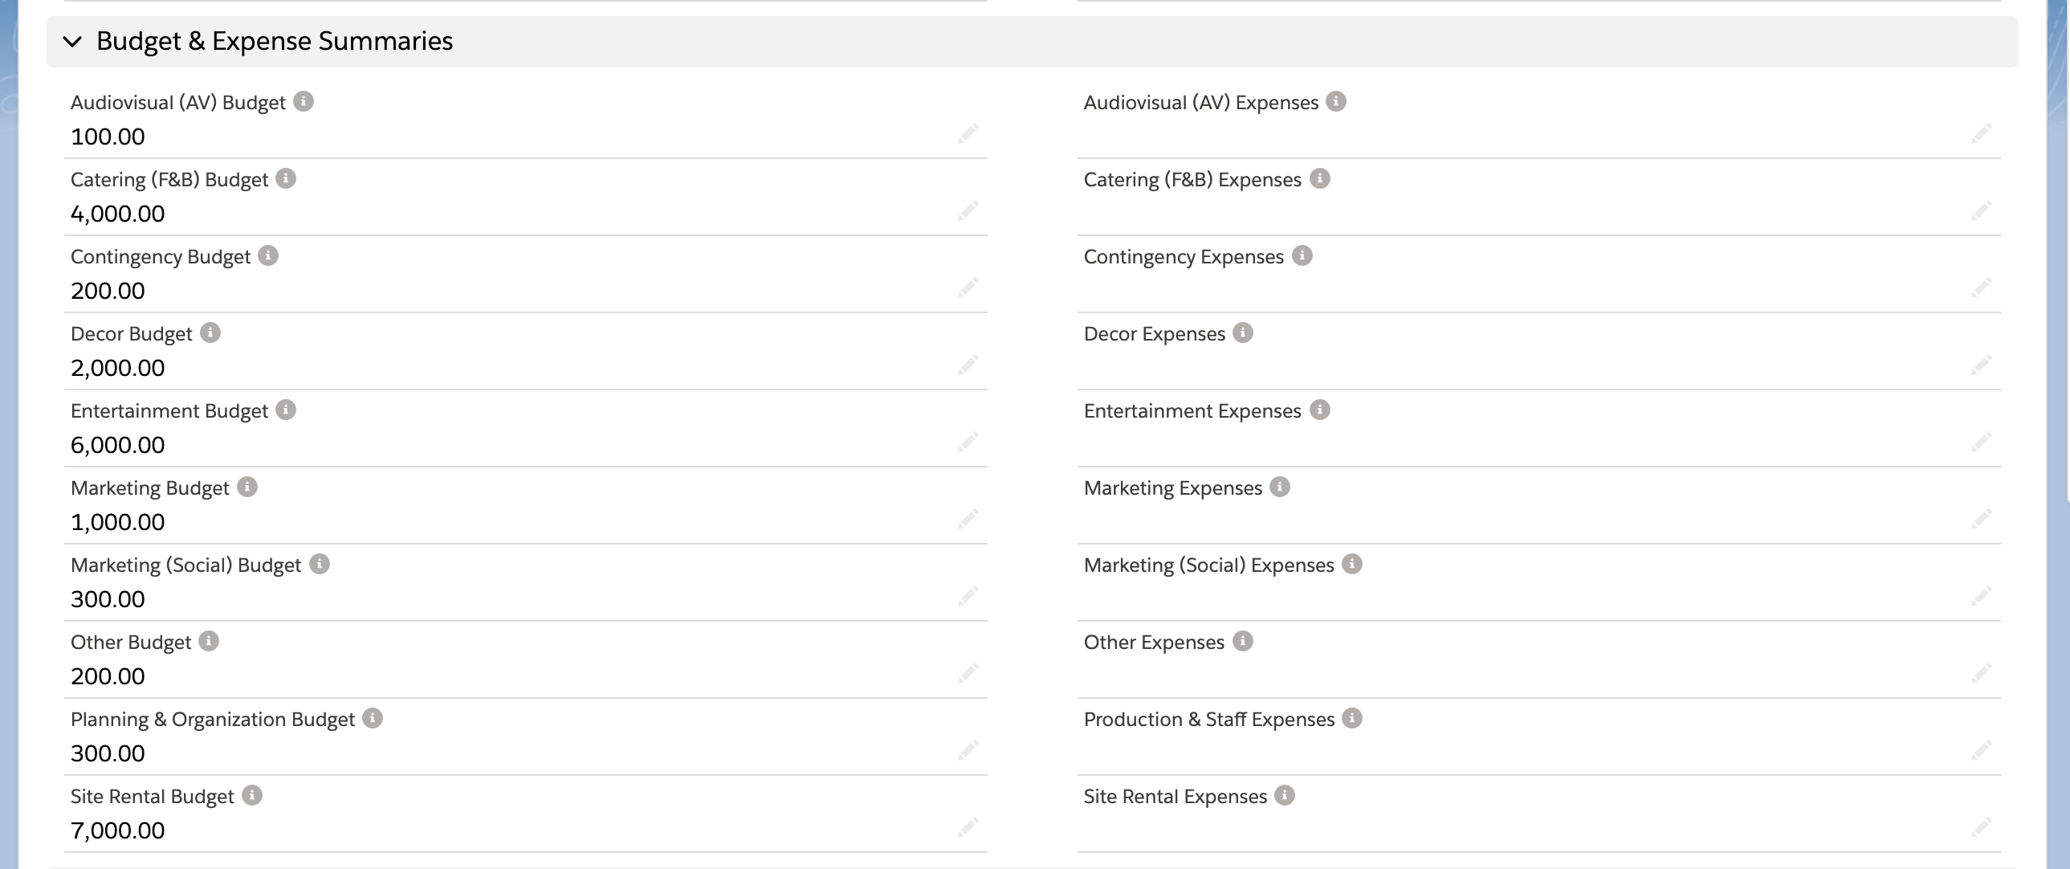Screen dimensions: 2070x869
Task: Edit Other Budget via pencil icon
Action: [x=968, y=673]
